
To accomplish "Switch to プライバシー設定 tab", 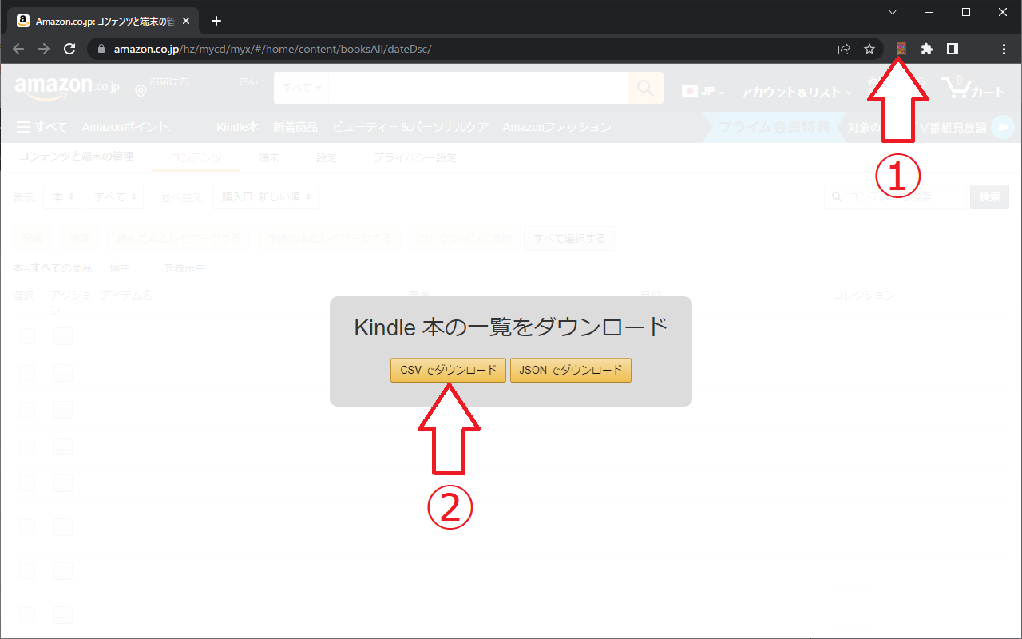I will (x=415, y=157).
